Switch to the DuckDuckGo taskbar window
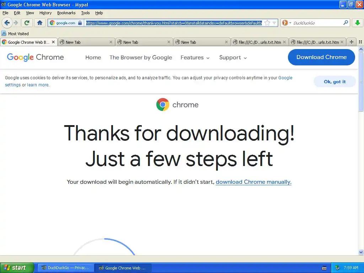This screenshot has height=273, width=364. coord(66,268)
